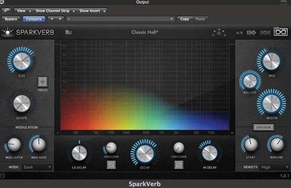The image size is (291, 188).
Task: Open the View dropdown menu
Action: [24, 11]
